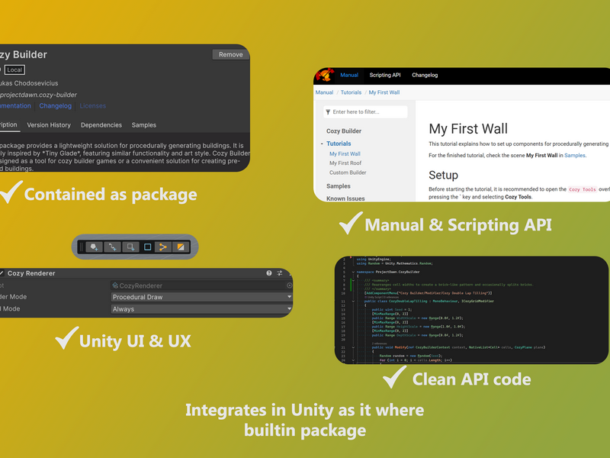Open Cozy Renderer component help

tap(269, 273)
